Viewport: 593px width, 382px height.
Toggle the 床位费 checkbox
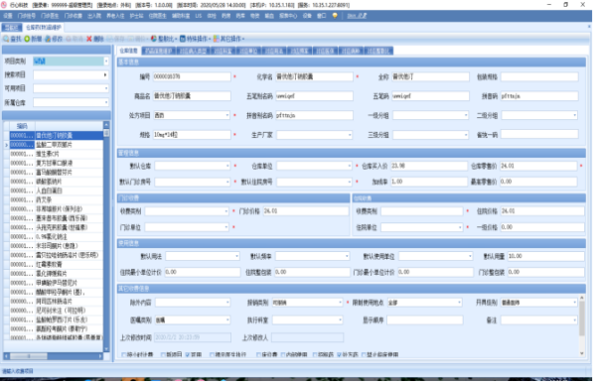click(x=258, y=354)
